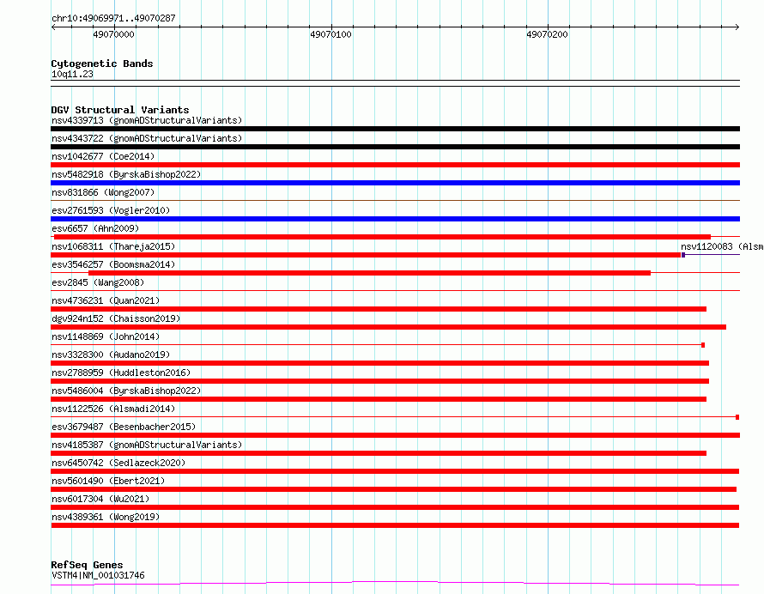Click the right arrow of the ruler
Viewport: 764px width, 594px height.
click(737, 27)
